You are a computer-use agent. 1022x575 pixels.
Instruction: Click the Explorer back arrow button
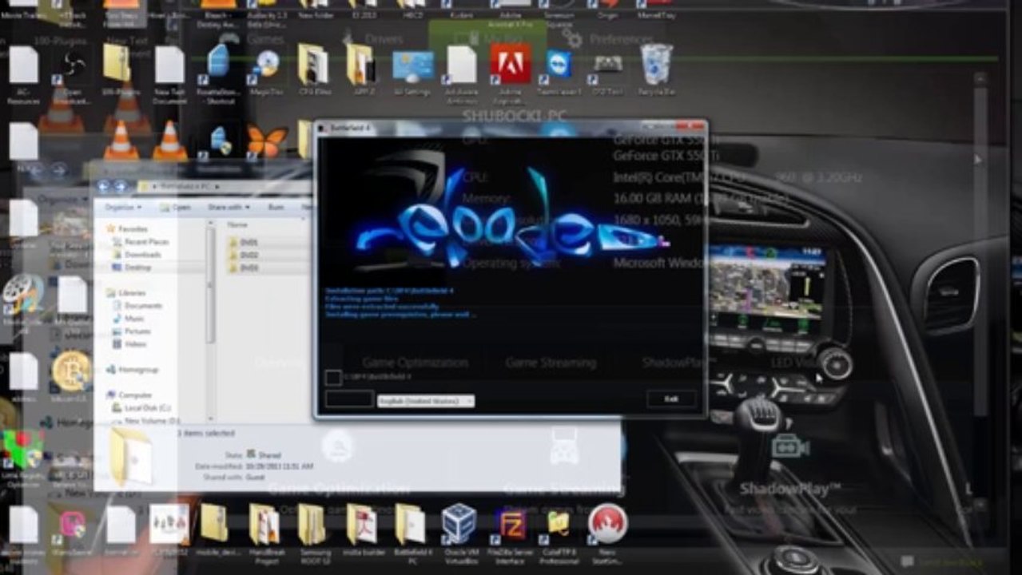coord(102,185)
